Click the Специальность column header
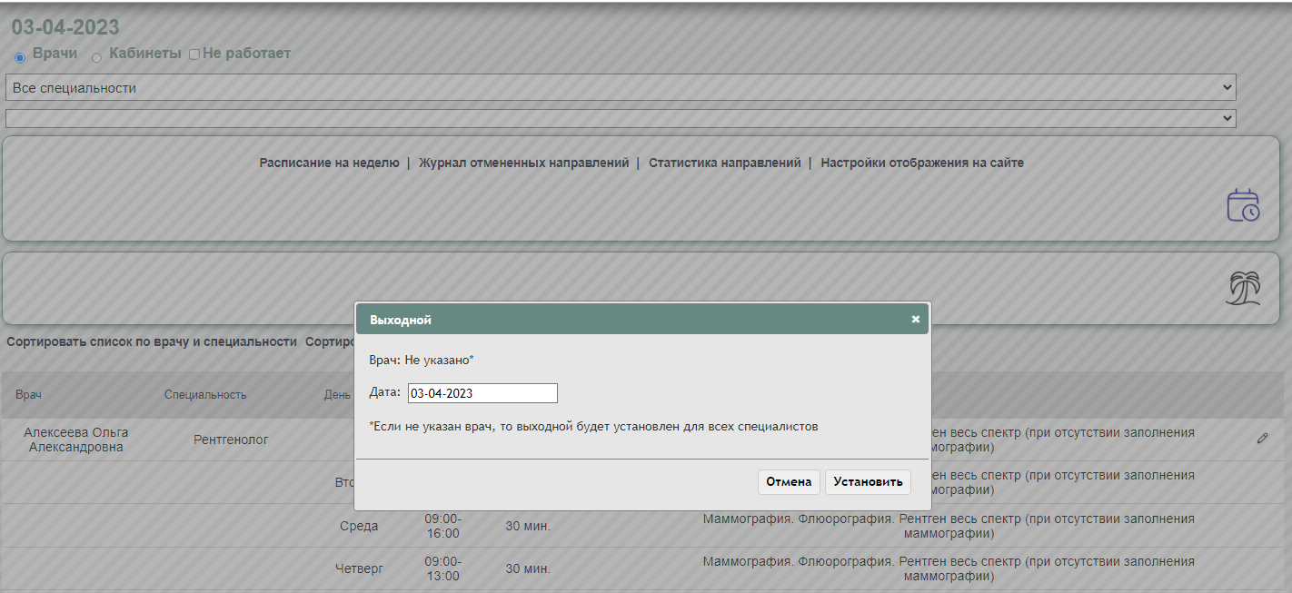Screen dimensions: 1292x593 click(205, 395)
